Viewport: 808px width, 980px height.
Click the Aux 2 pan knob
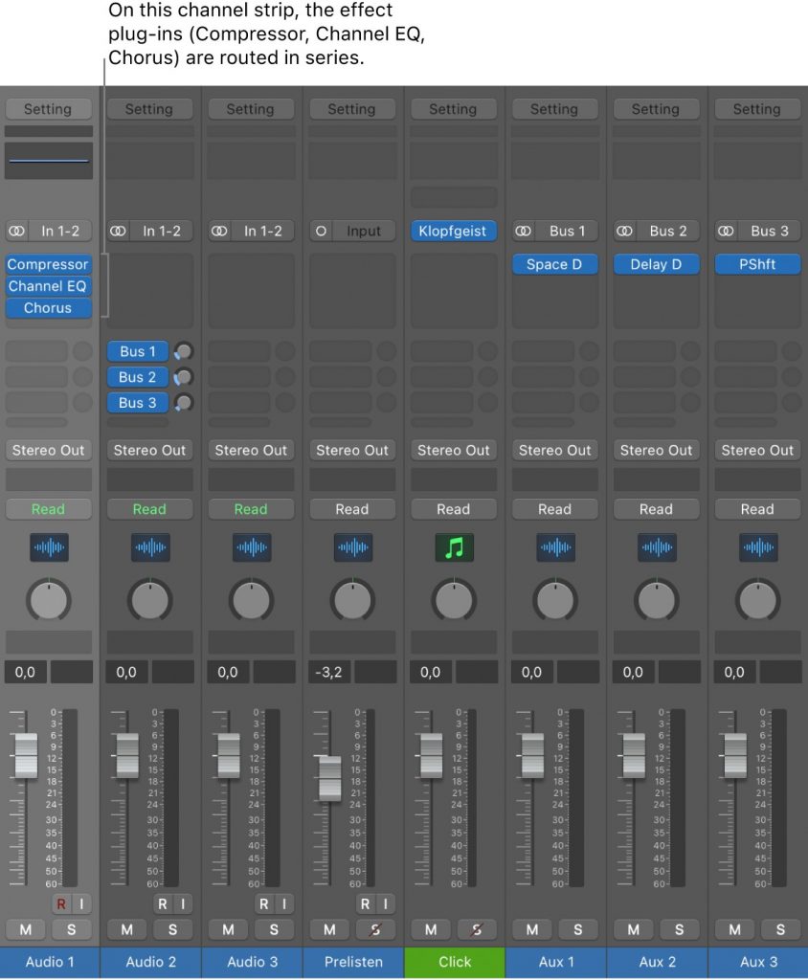(657, 599)
